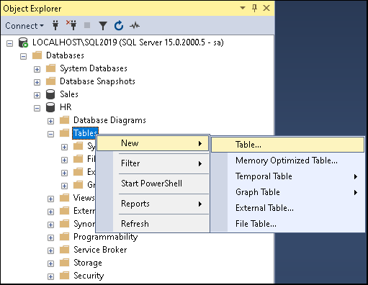368x285 pixels.
Task: Open the Connect dropdown
Action: [x=24, y=26]
